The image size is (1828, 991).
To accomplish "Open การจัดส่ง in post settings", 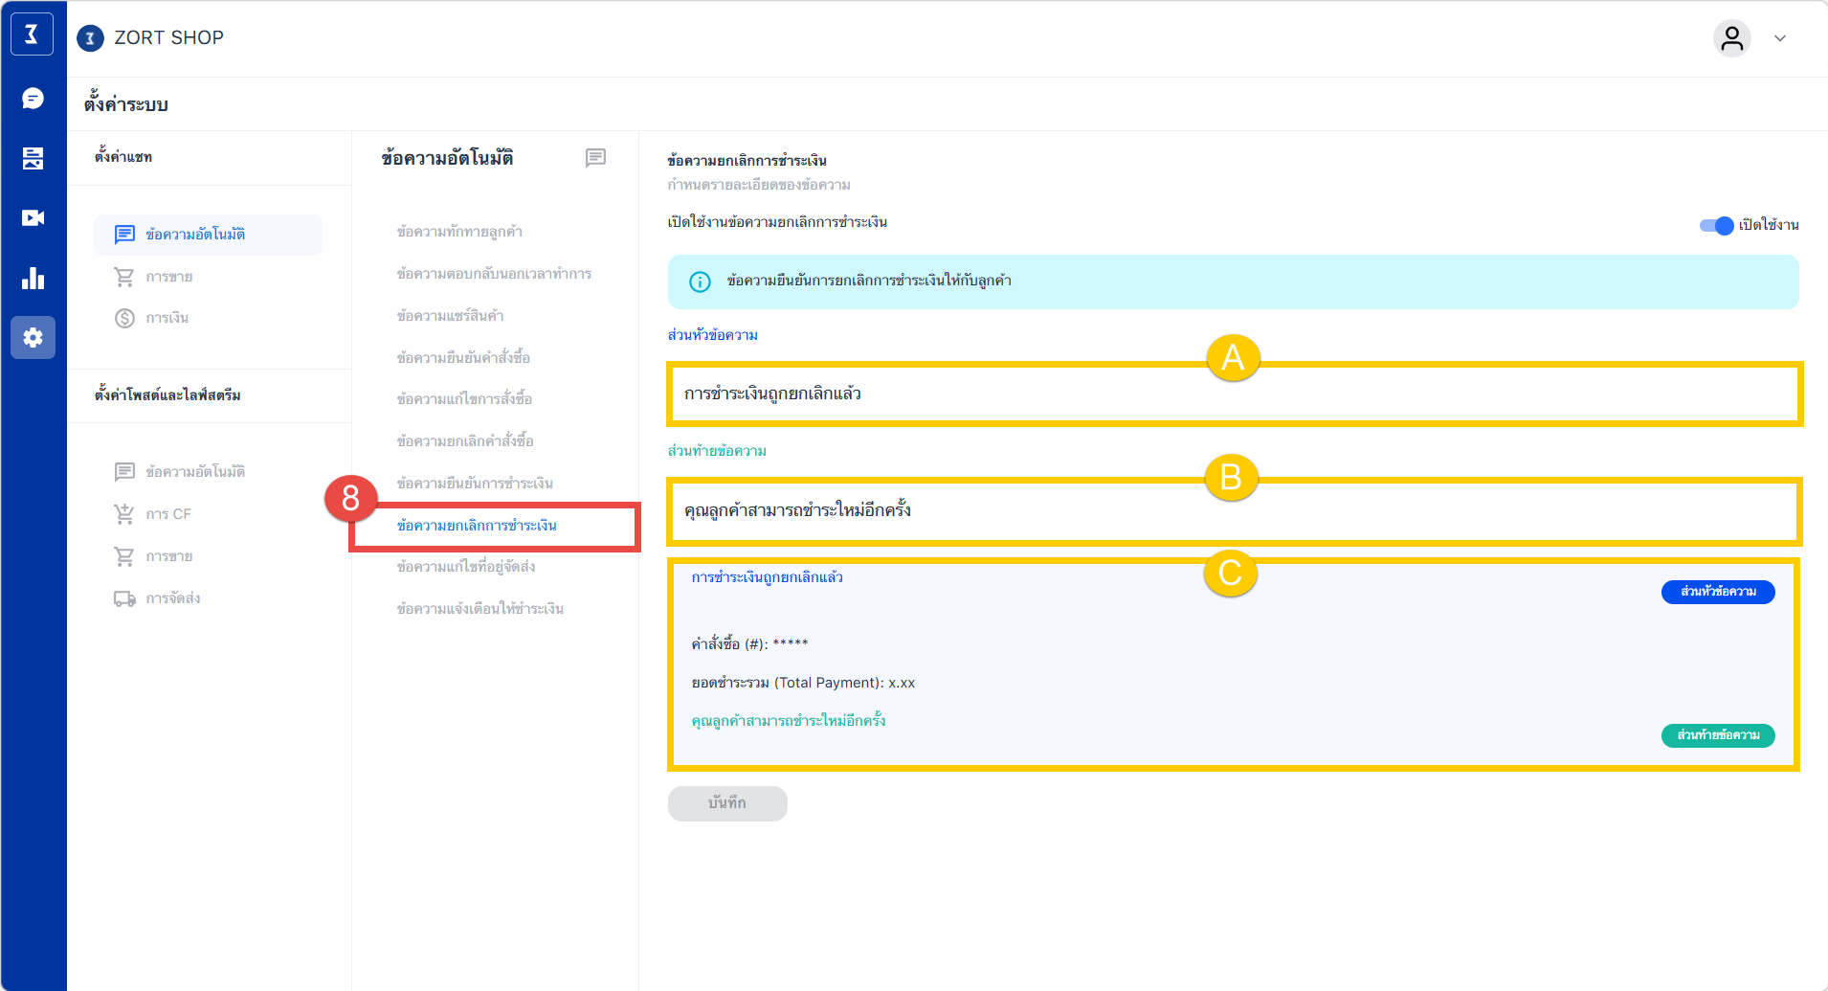I will point(172,598).
